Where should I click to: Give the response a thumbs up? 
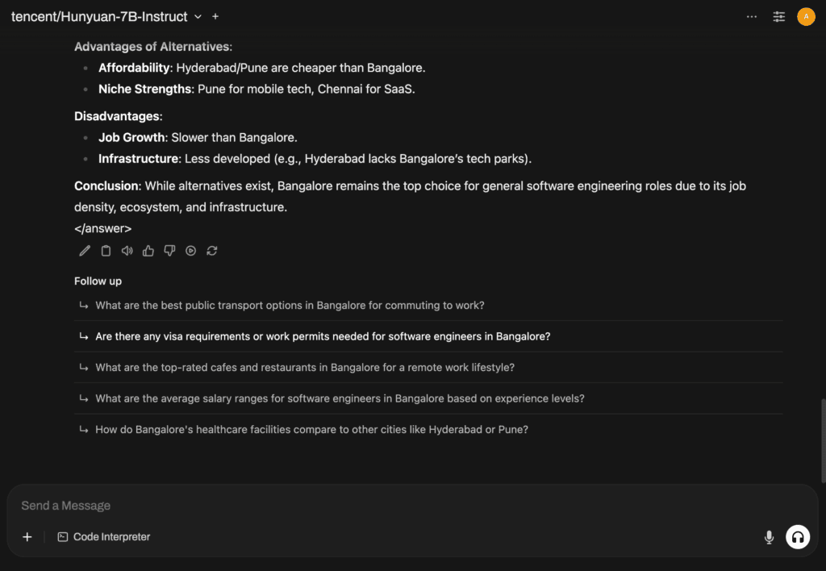148,251
